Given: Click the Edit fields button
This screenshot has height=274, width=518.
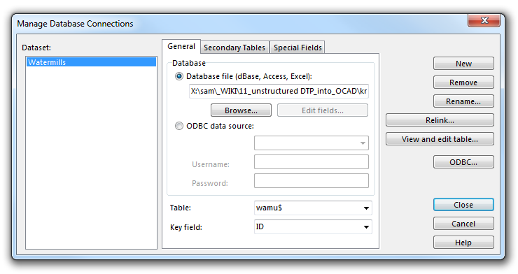Looking at the screenshot, I should coord(323,110).
